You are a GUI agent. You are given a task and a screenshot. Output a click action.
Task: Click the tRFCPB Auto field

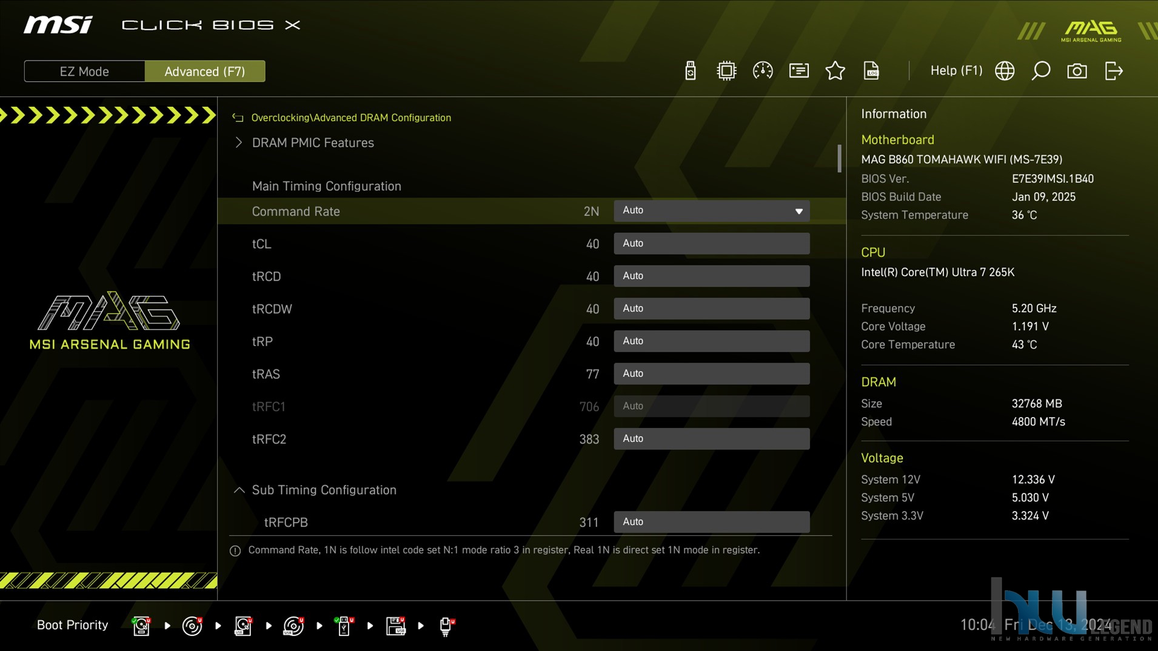click(x=711, y=522)
